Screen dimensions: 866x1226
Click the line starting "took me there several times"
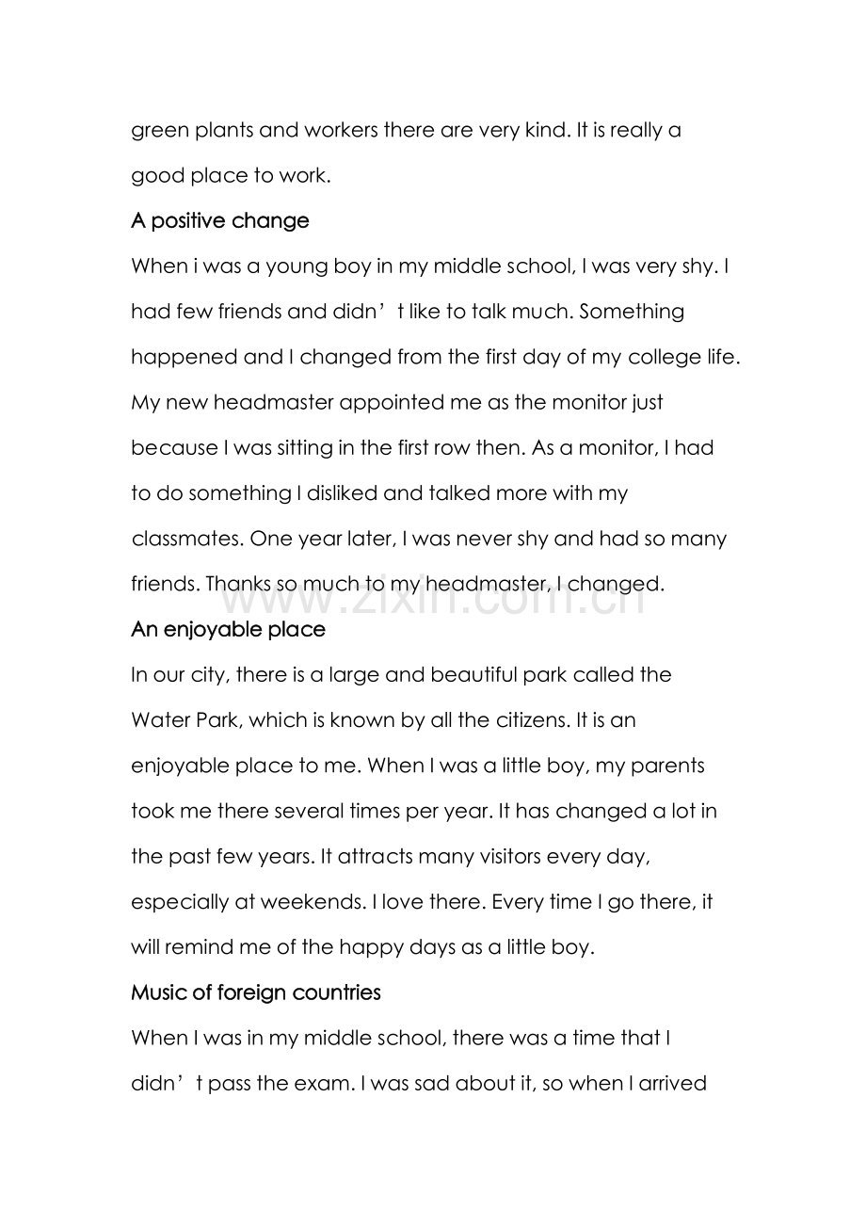(424, 811)
